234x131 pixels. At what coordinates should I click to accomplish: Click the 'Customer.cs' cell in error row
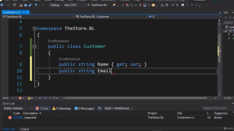pos(186,118)
